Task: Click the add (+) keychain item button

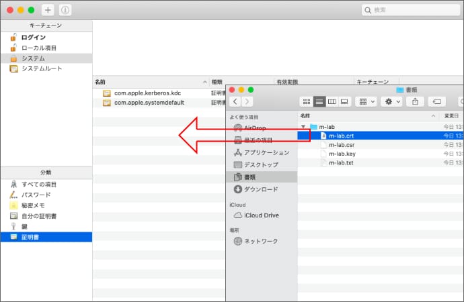Action: 48,10
